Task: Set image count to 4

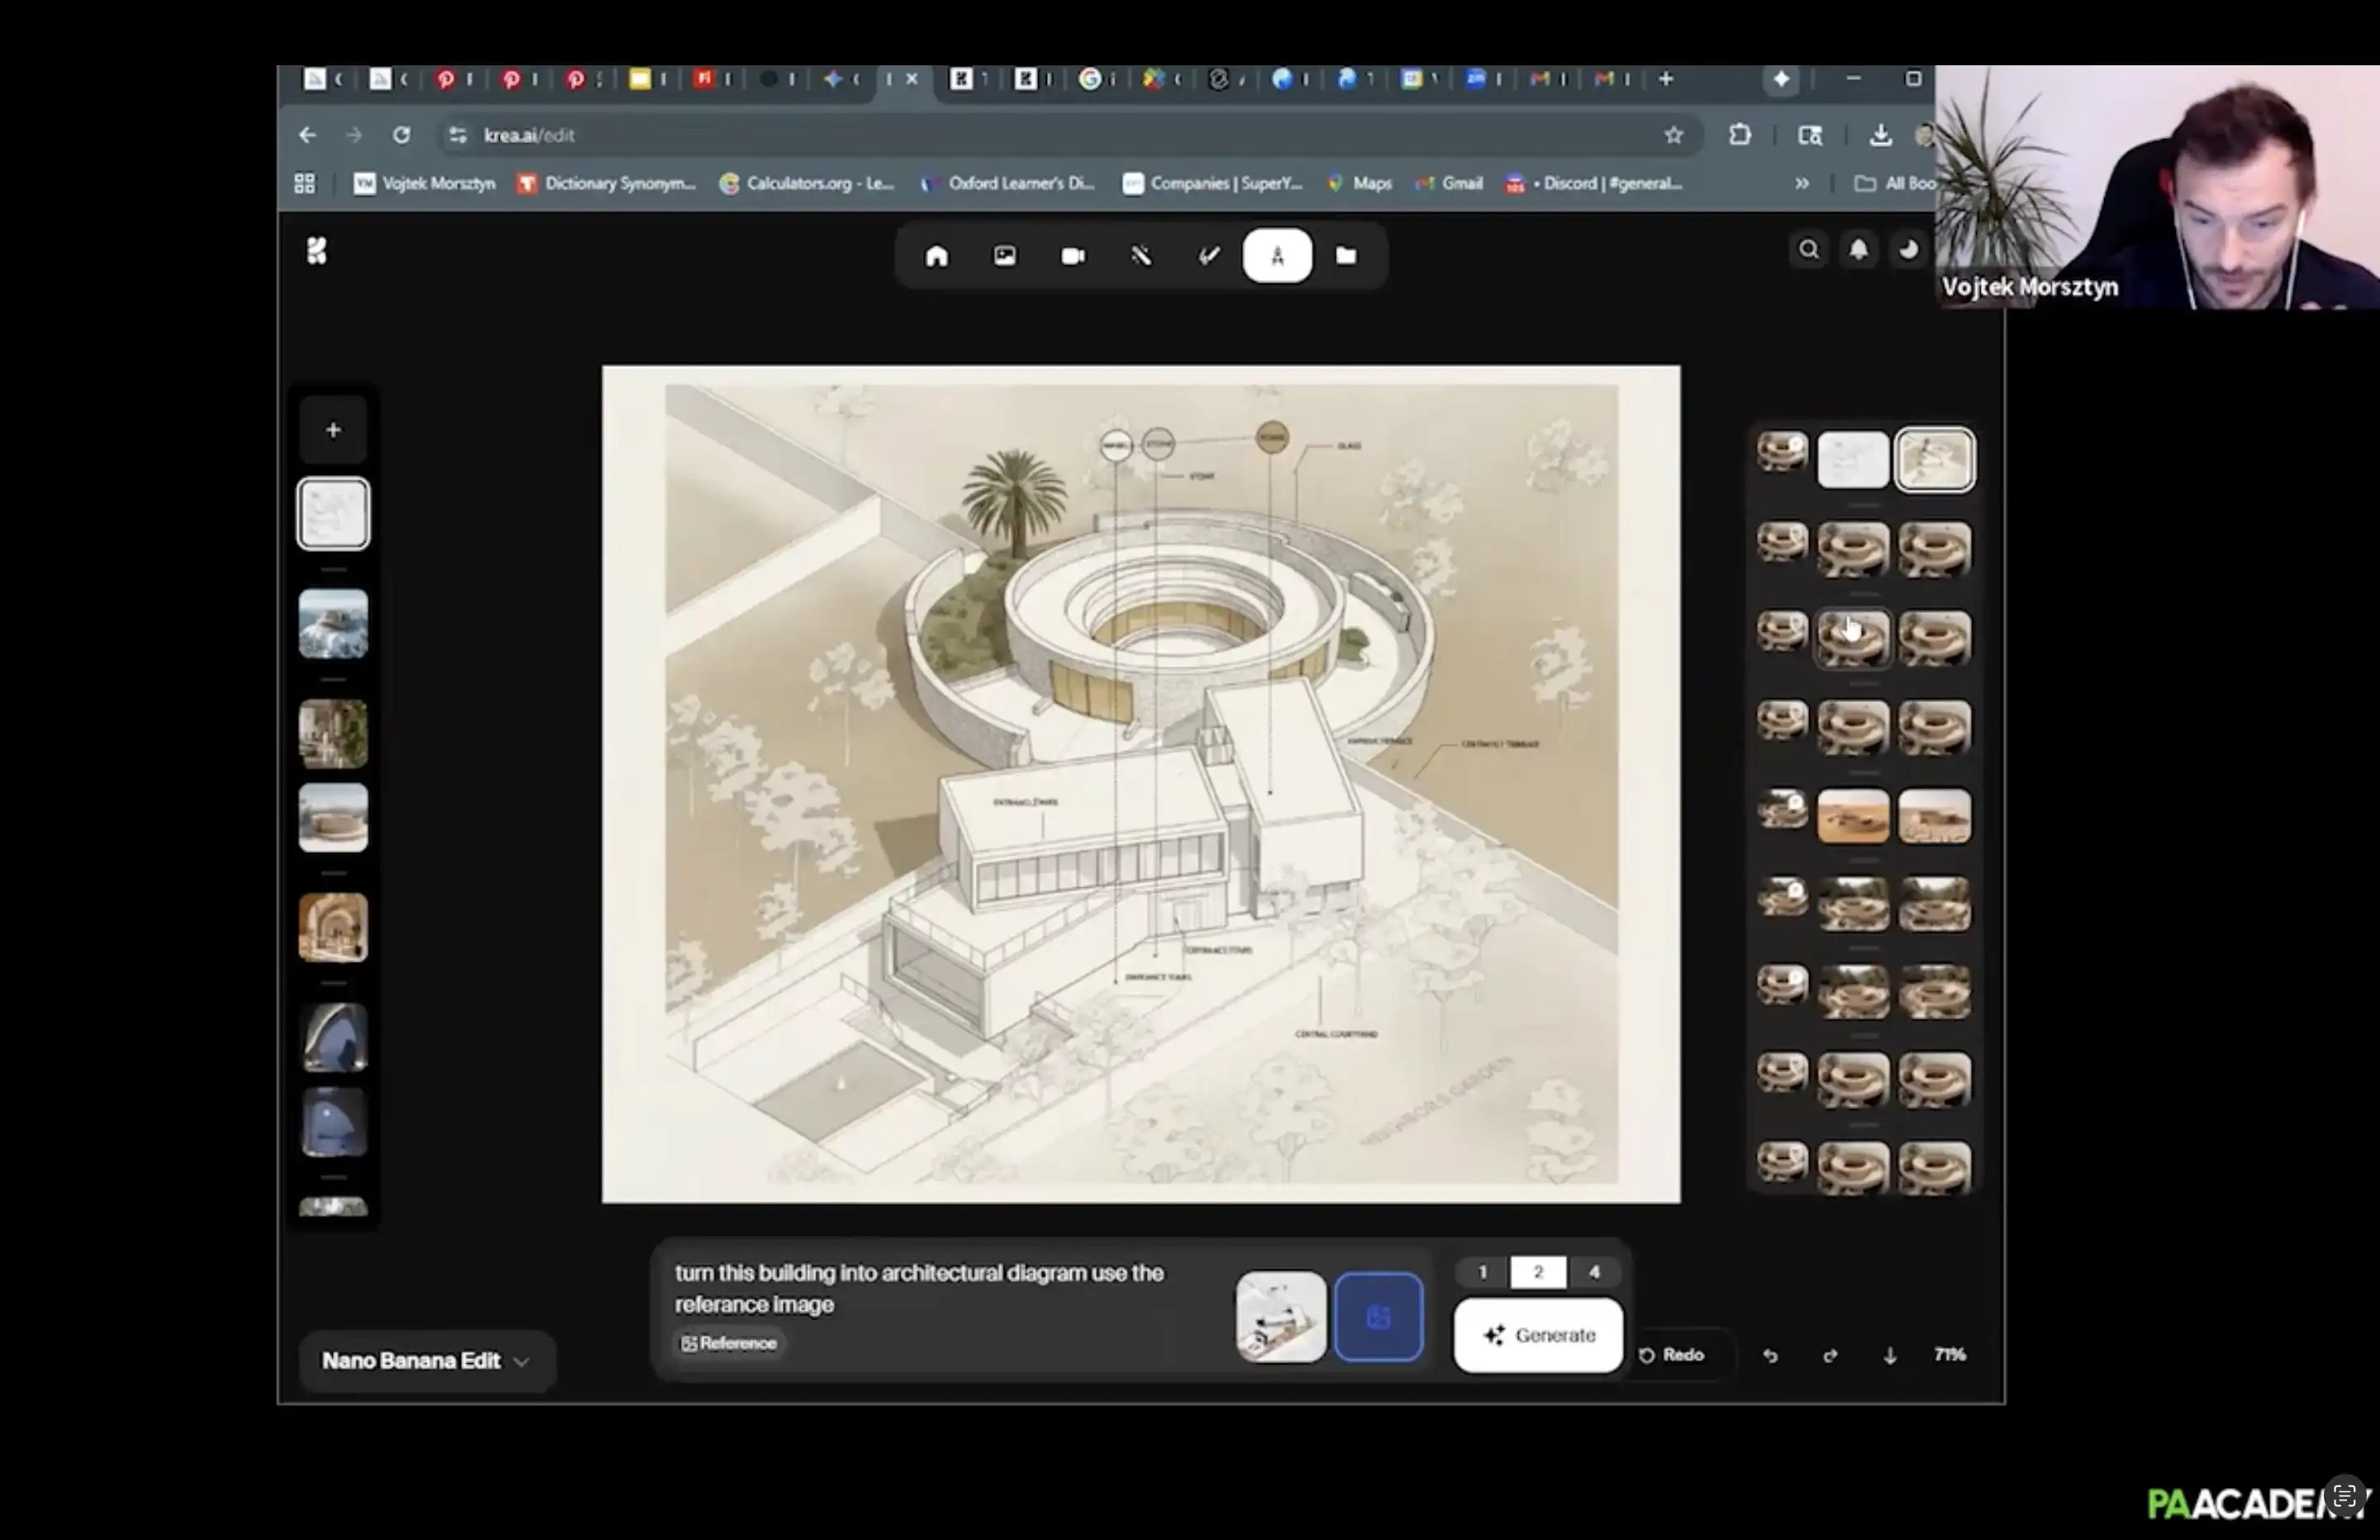Action: pos(1594,1272)
